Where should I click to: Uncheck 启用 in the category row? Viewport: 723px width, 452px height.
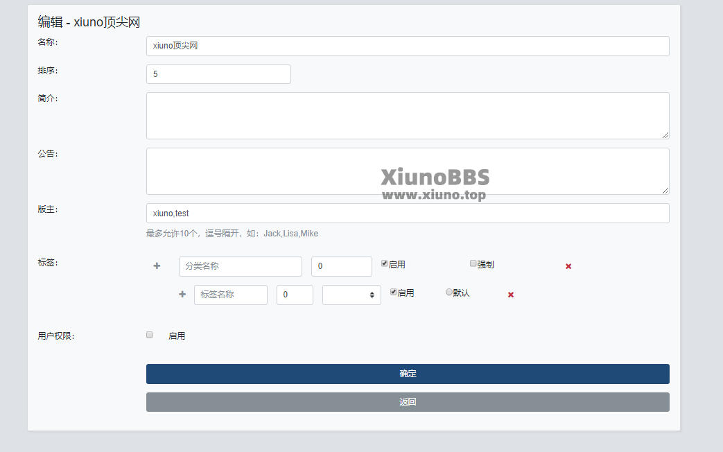pos(384,263)
